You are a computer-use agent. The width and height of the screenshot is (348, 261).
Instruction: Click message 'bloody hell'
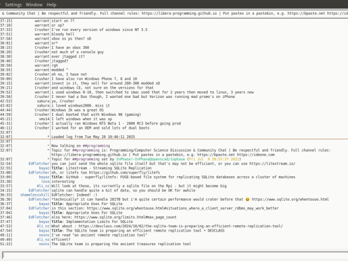tap(63, 34)
